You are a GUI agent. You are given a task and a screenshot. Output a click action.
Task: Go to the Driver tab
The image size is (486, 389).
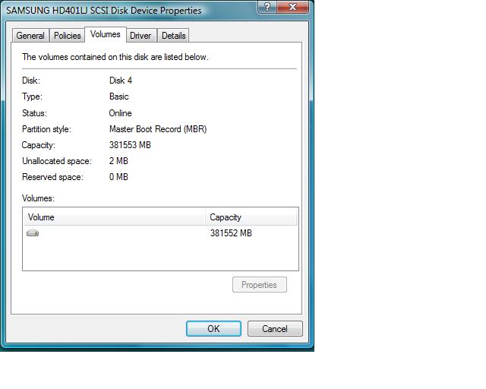pyautogui.click(x=140, y=36)
